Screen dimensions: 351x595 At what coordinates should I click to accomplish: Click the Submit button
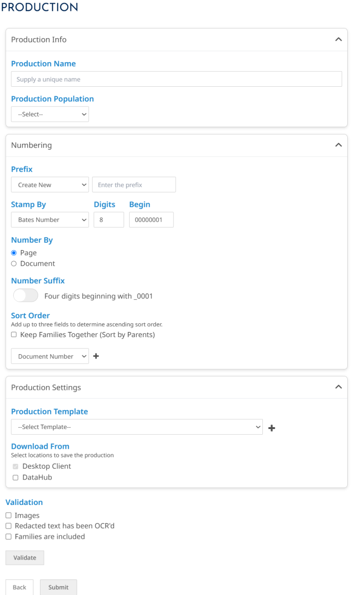point(58,587)
